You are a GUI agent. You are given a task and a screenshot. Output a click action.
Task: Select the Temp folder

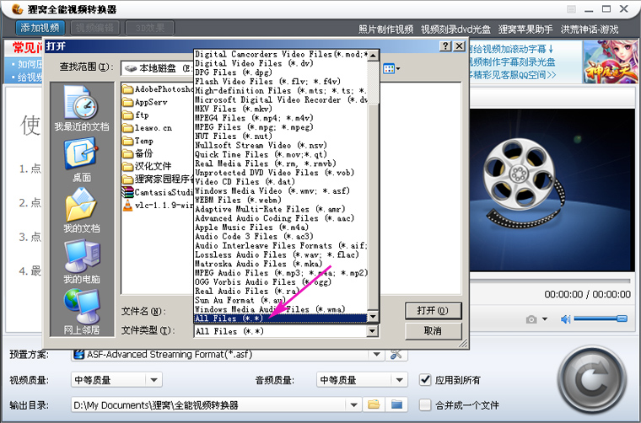pyautogui.click(x=138, y=142)
